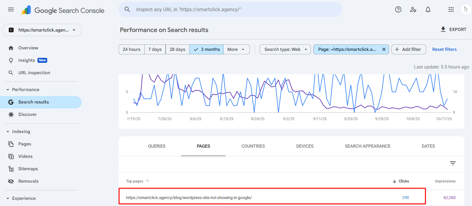
Task: Collapse the Experience section
Action: [x=8, y=198]
